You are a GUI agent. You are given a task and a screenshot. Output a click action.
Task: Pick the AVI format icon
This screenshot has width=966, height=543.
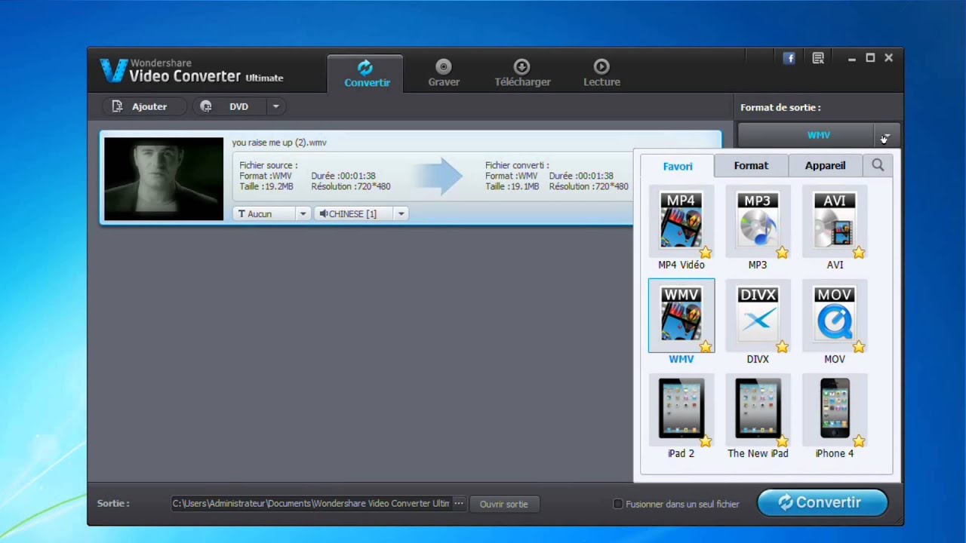[835, 220]
